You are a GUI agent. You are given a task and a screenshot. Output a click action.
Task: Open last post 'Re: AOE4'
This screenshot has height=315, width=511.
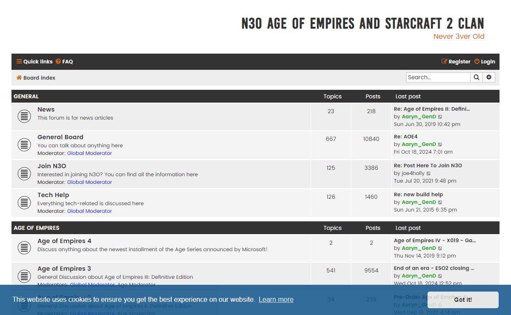pos(406,137)
